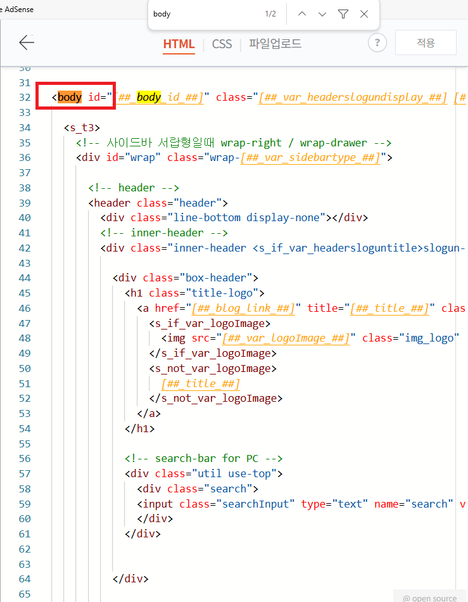Click the line-bottom display-none div line

click(x=234, y=218)
